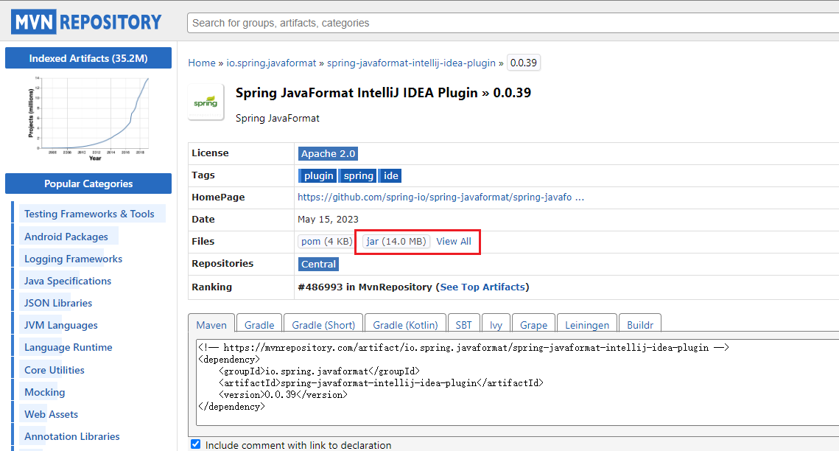
Task: Open Language Runtime category
Action: coord(68,347)
